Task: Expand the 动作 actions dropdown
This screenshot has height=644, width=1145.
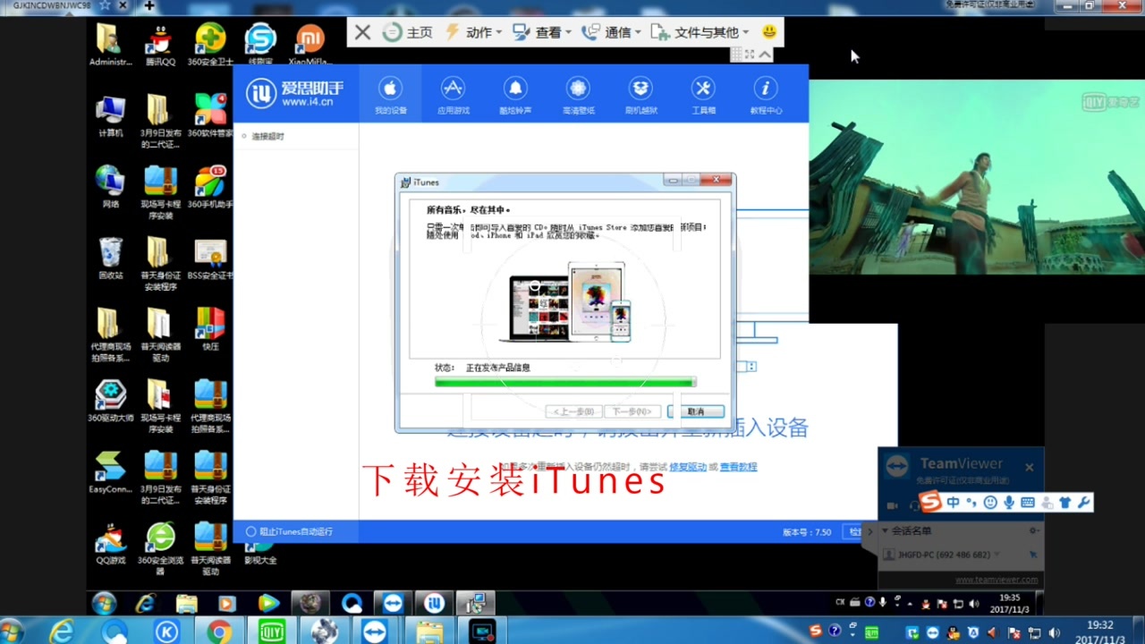Action: (x=473, y=32)
